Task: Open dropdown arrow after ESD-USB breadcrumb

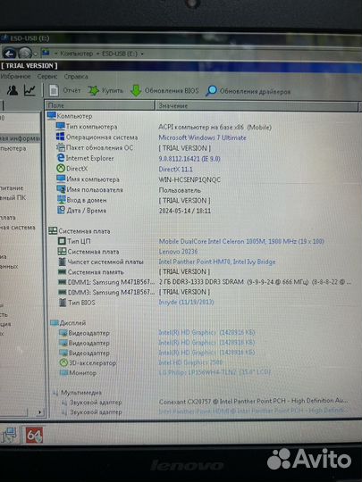Action: tap(142, 54)
